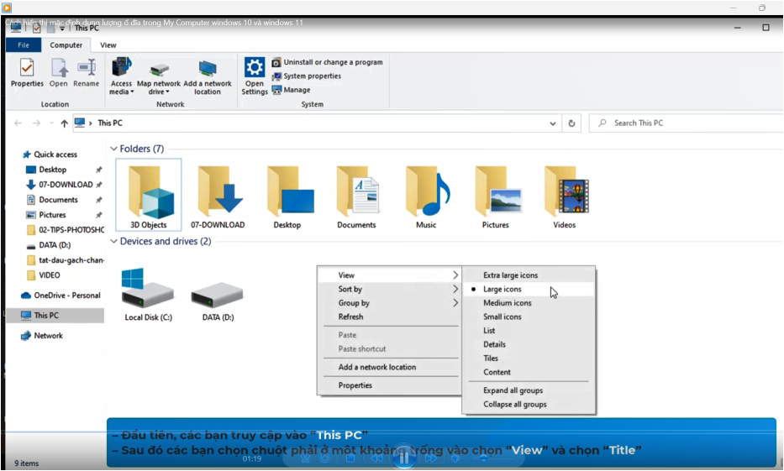The width and height of the screenshot is (784, 471).
Task: Choose Properties in the context menu
Action: click(x=389, y=385)
